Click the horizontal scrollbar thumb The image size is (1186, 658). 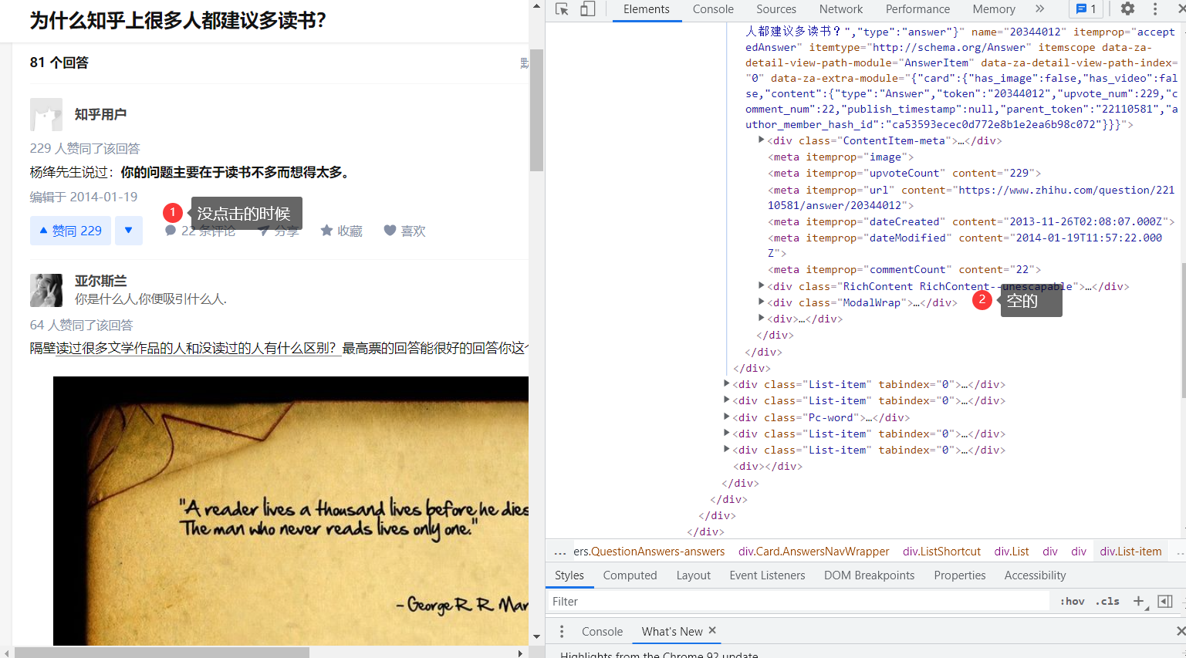tap(162, 653)
